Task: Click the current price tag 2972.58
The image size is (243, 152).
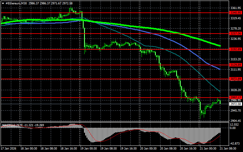Action: pos(235,104)
